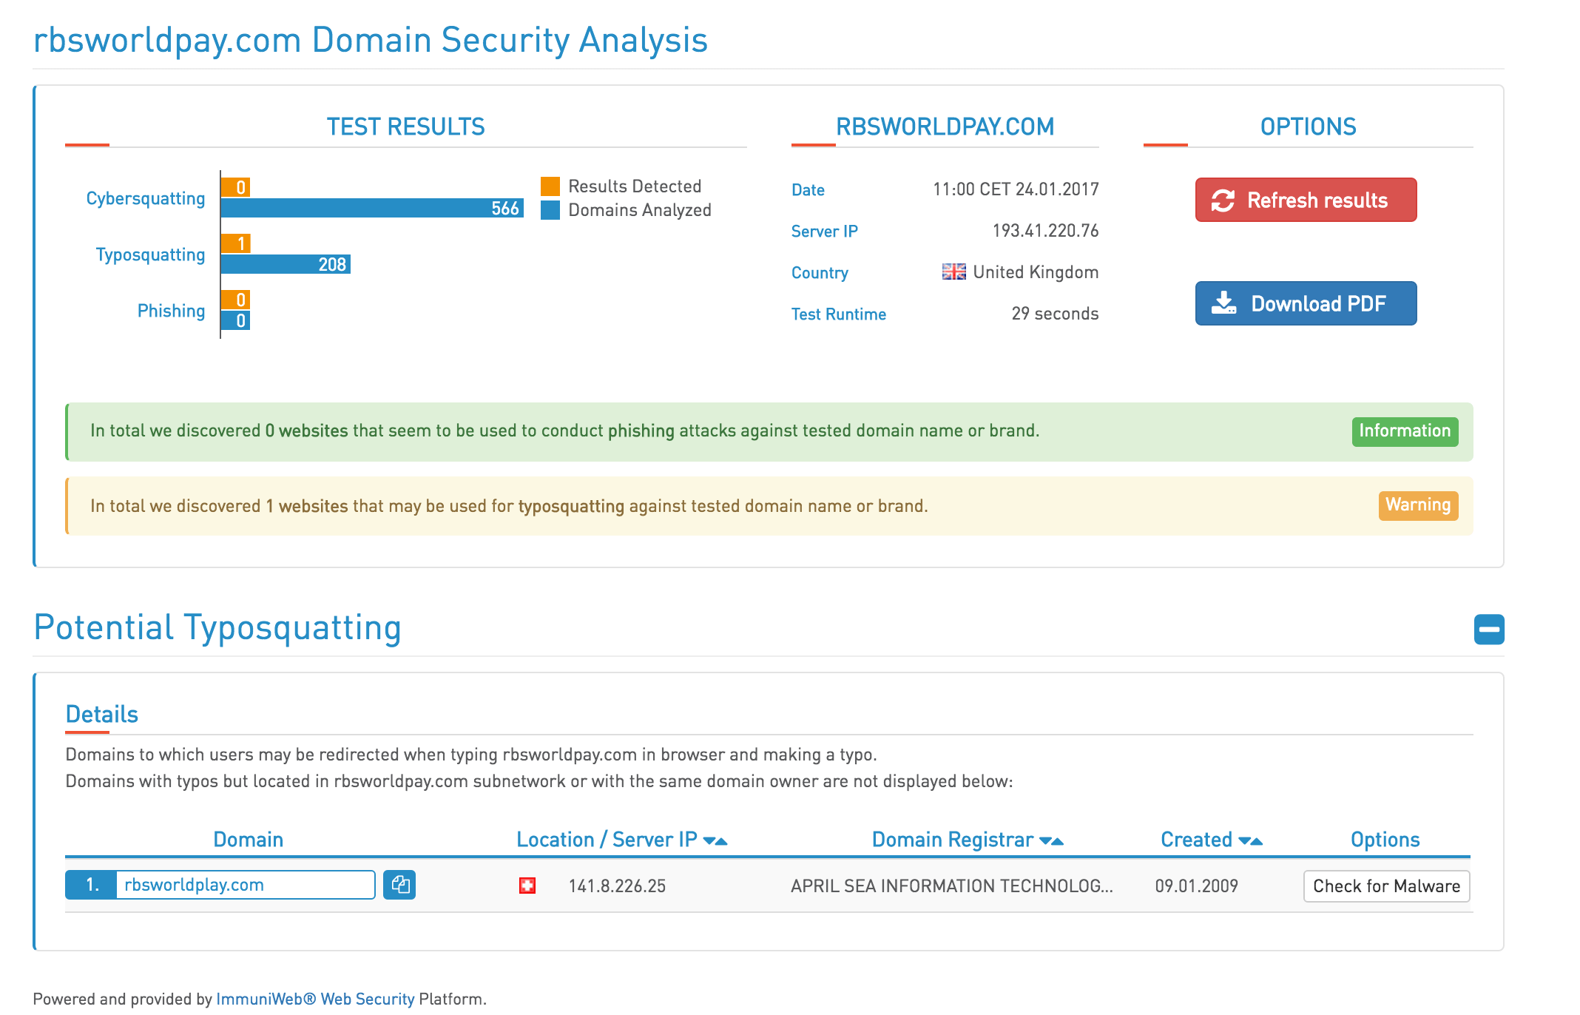Click the Warning badge
The width and height of the screenshot is (1580, 1015).
point(1418,505)
